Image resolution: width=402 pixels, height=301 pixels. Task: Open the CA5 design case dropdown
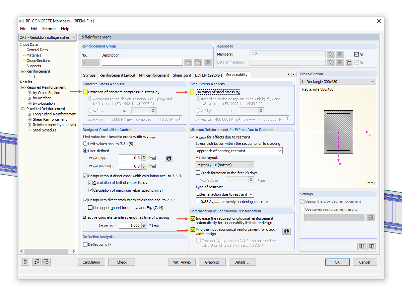click(x=48, y=37)
